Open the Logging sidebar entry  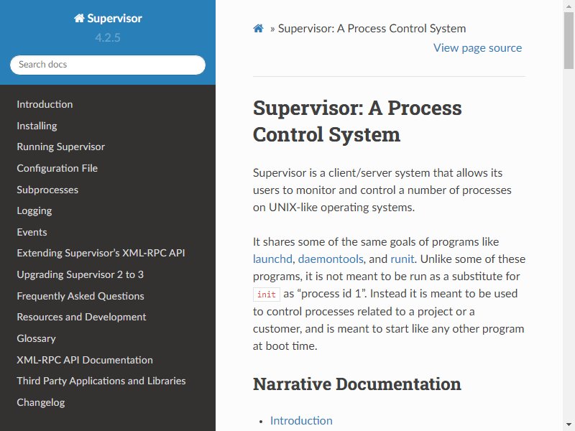tap(34, 210)
